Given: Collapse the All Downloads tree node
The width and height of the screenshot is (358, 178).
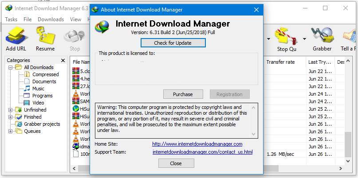Looking at the screenshot, I should point(10,67).
